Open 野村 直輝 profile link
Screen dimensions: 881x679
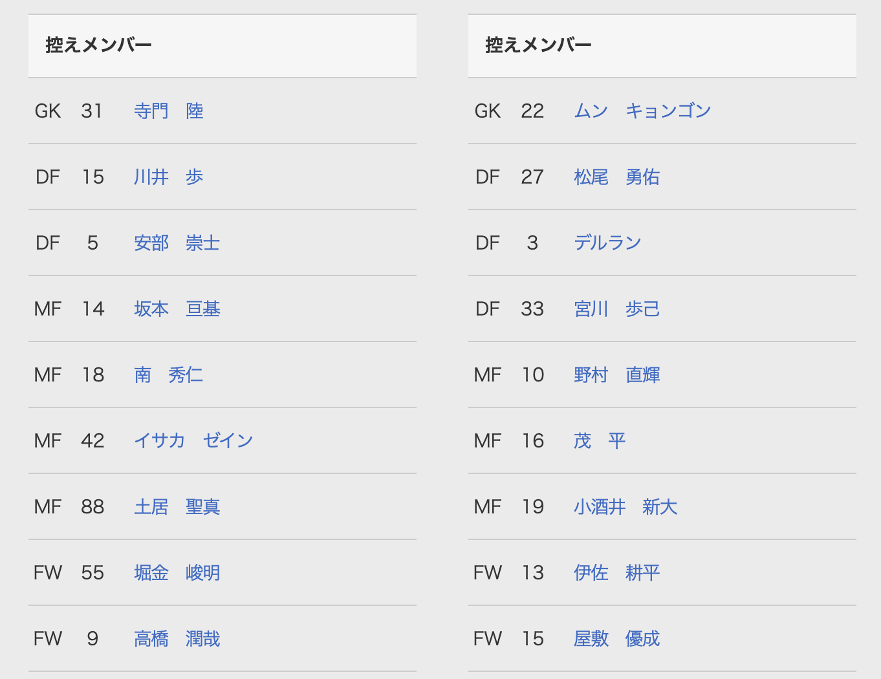[x=617, y=375]
